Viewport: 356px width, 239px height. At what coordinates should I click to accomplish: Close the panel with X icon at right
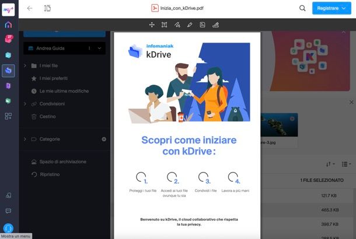(351, 102)
